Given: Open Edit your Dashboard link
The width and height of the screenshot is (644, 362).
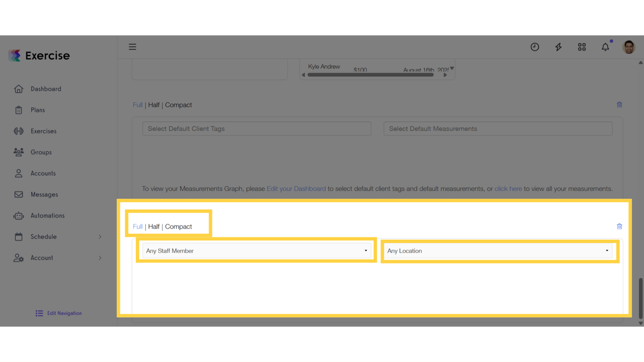Looking at the screenshot, I should (x=296, y=188).
